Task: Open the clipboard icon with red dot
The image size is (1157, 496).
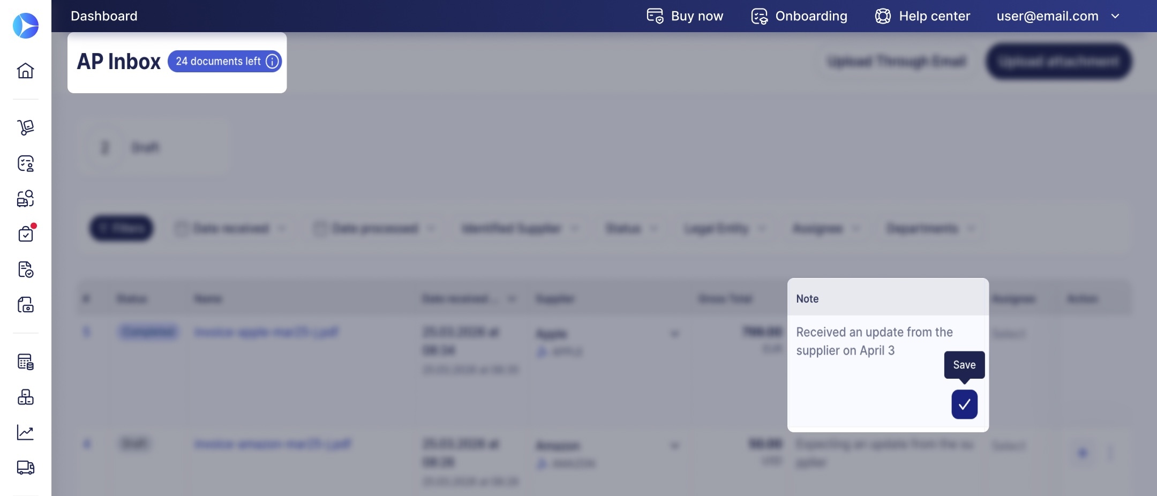Action: [x=26, y=234]
